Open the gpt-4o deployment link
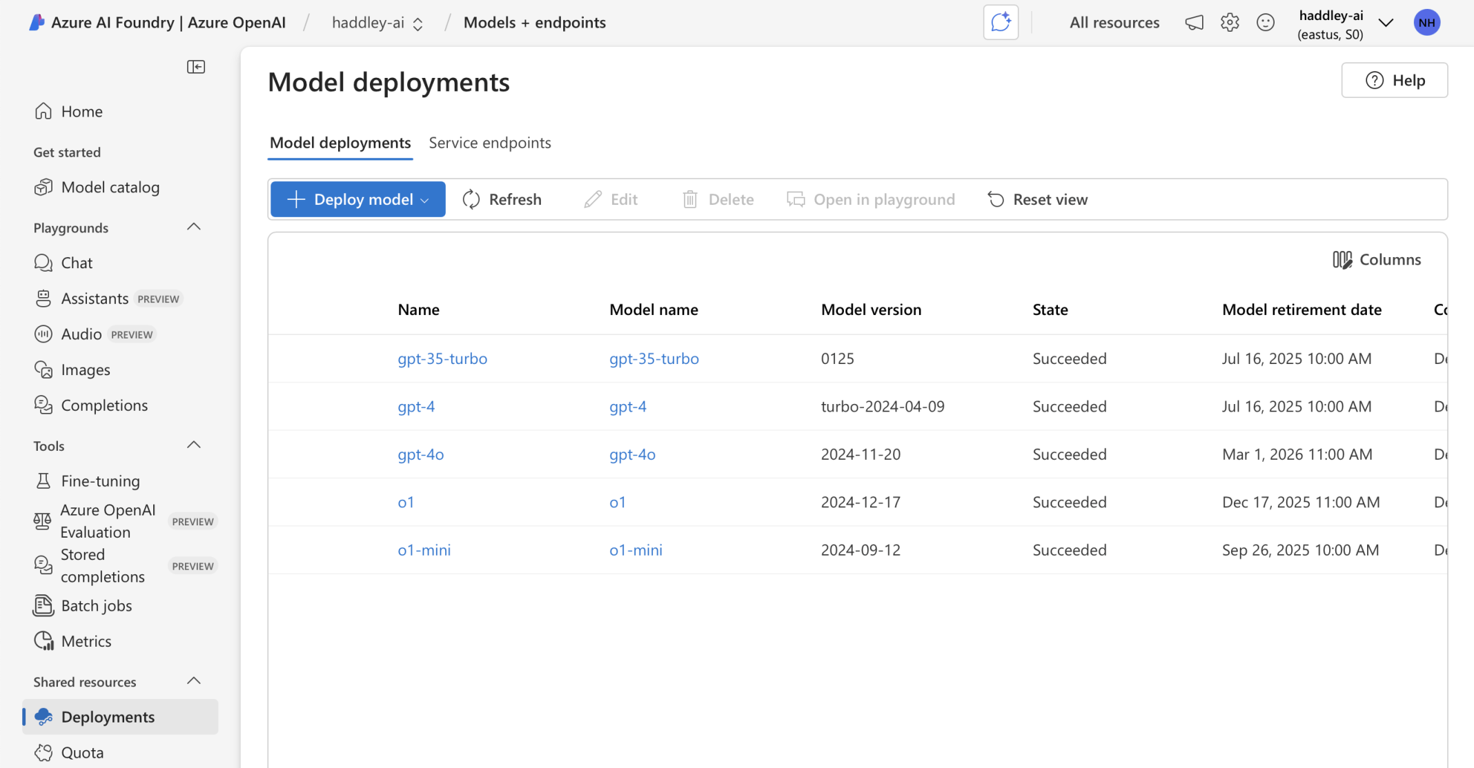This screenshot has height=768, width=1474. pyautogui.click(x=420, y=454)
